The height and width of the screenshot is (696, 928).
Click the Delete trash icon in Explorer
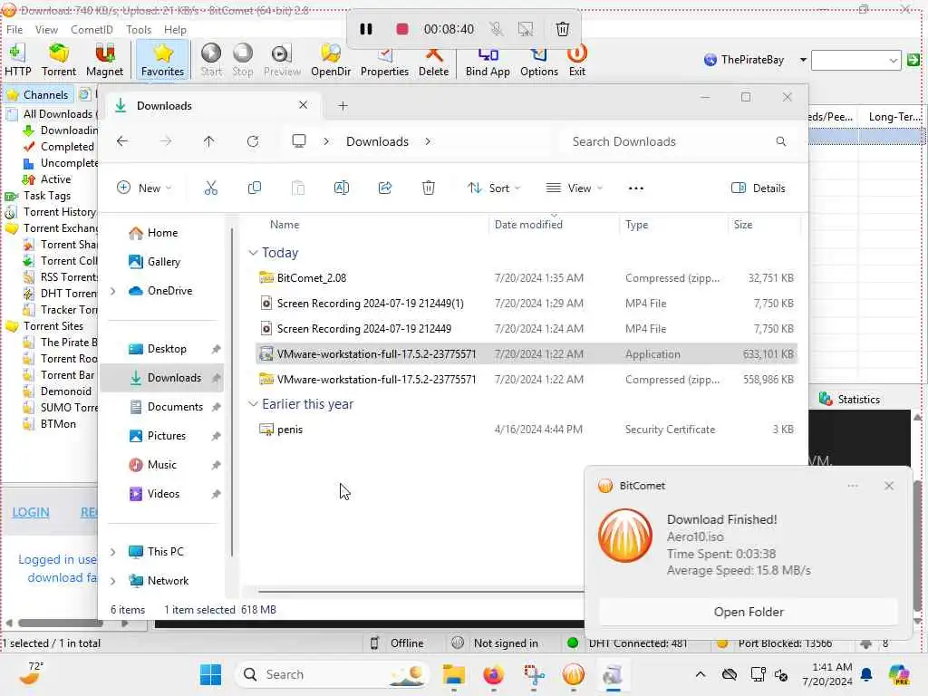pyautogui.click(x=429, y=188)
